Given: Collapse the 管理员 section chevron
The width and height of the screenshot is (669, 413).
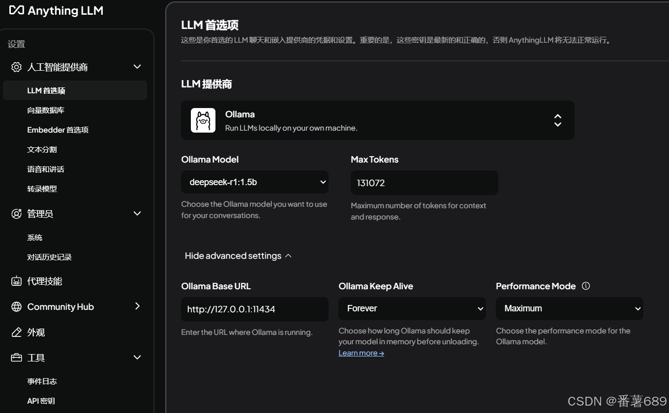Looking at the screenshot, I should (137, 214).
